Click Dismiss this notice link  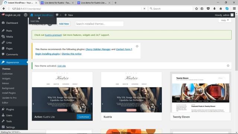click(71, 54)
